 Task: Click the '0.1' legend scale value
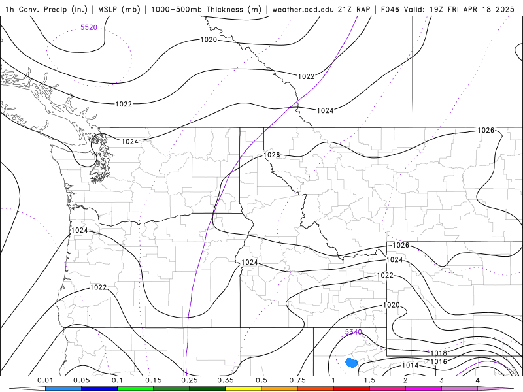(117, 380)
